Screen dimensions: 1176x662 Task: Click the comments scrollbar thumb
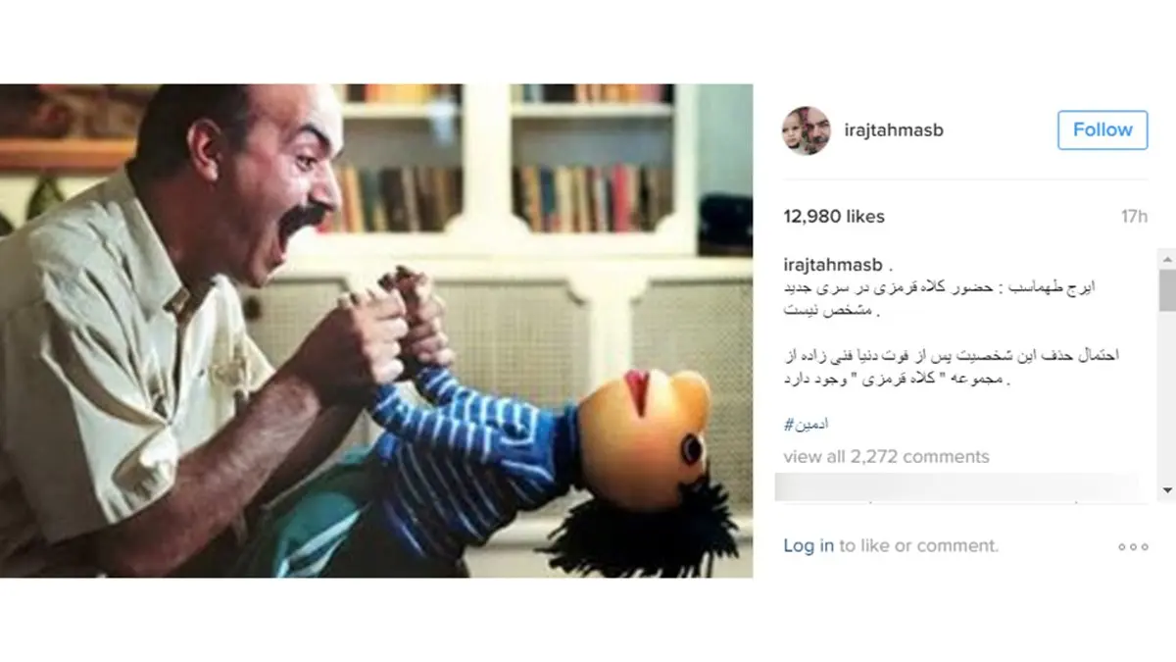1167,290
